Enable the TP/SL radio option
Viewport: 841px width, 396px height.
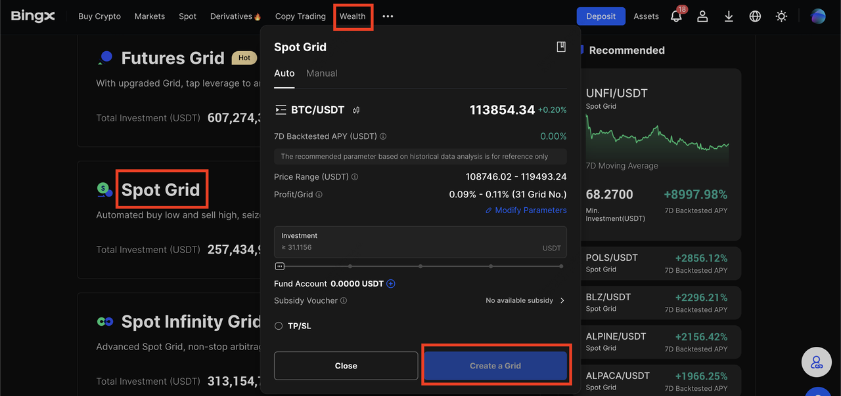coord(279,326)
